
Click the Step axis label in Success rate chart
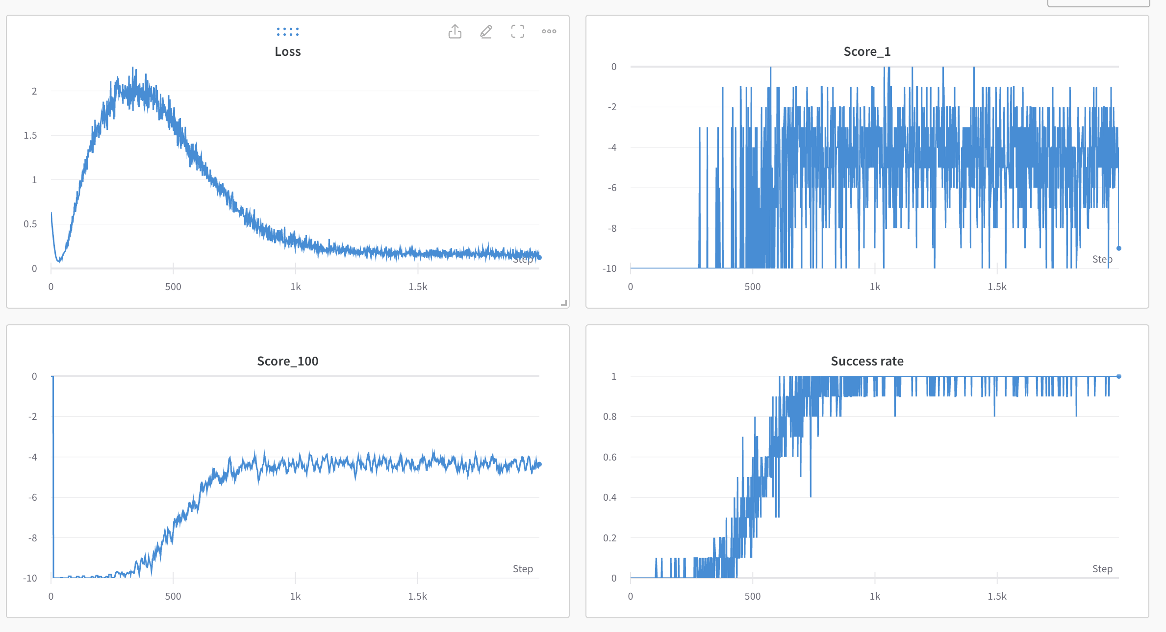click(1102, 569)
